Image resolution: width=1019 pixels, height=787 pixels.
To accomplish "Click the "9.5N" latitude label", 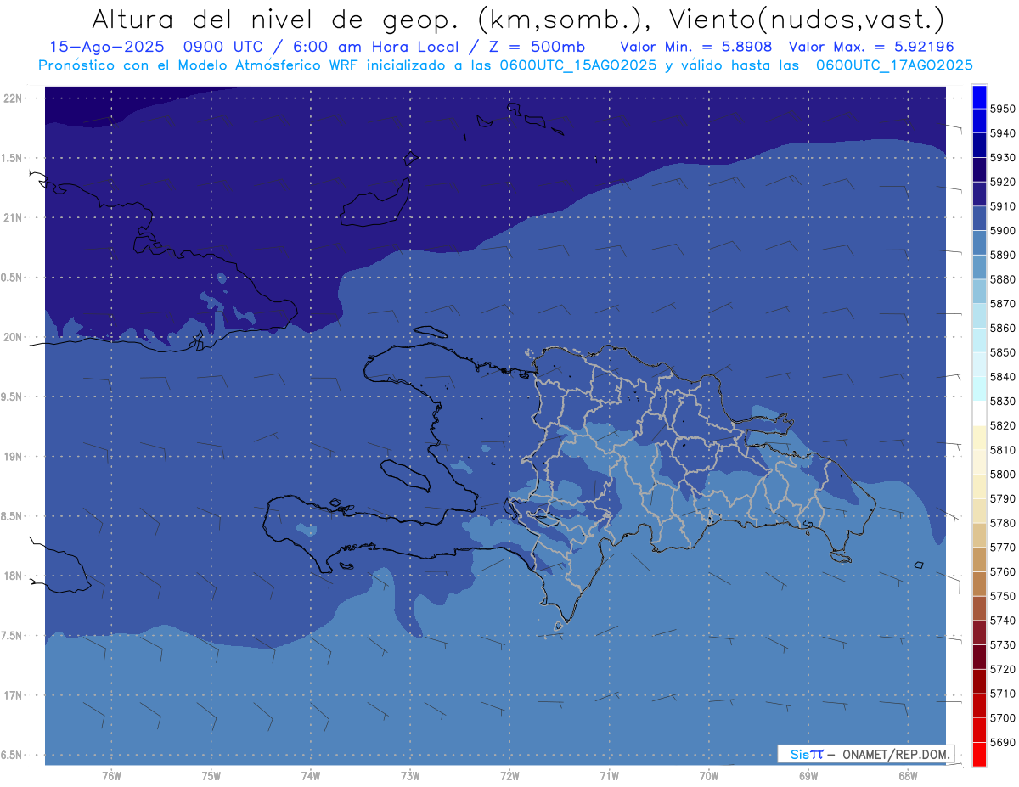I will (x=12, y=396).
